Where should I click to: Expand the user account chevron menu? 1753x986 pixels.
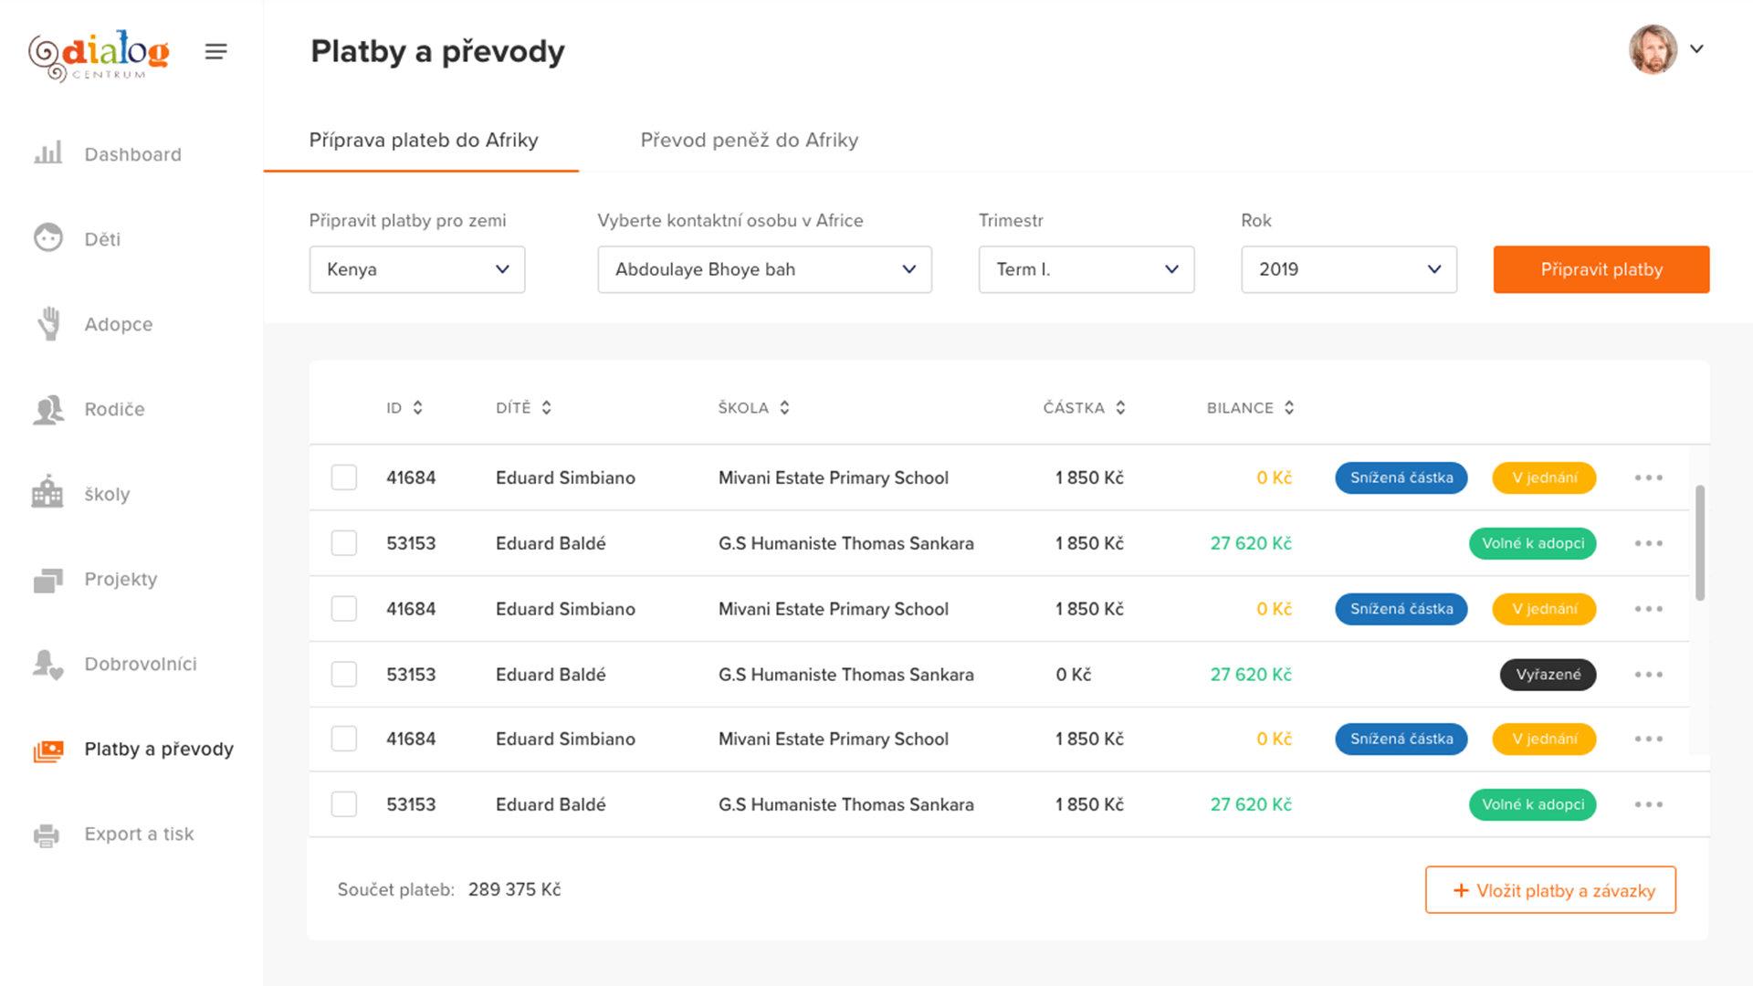[1696, 49]
